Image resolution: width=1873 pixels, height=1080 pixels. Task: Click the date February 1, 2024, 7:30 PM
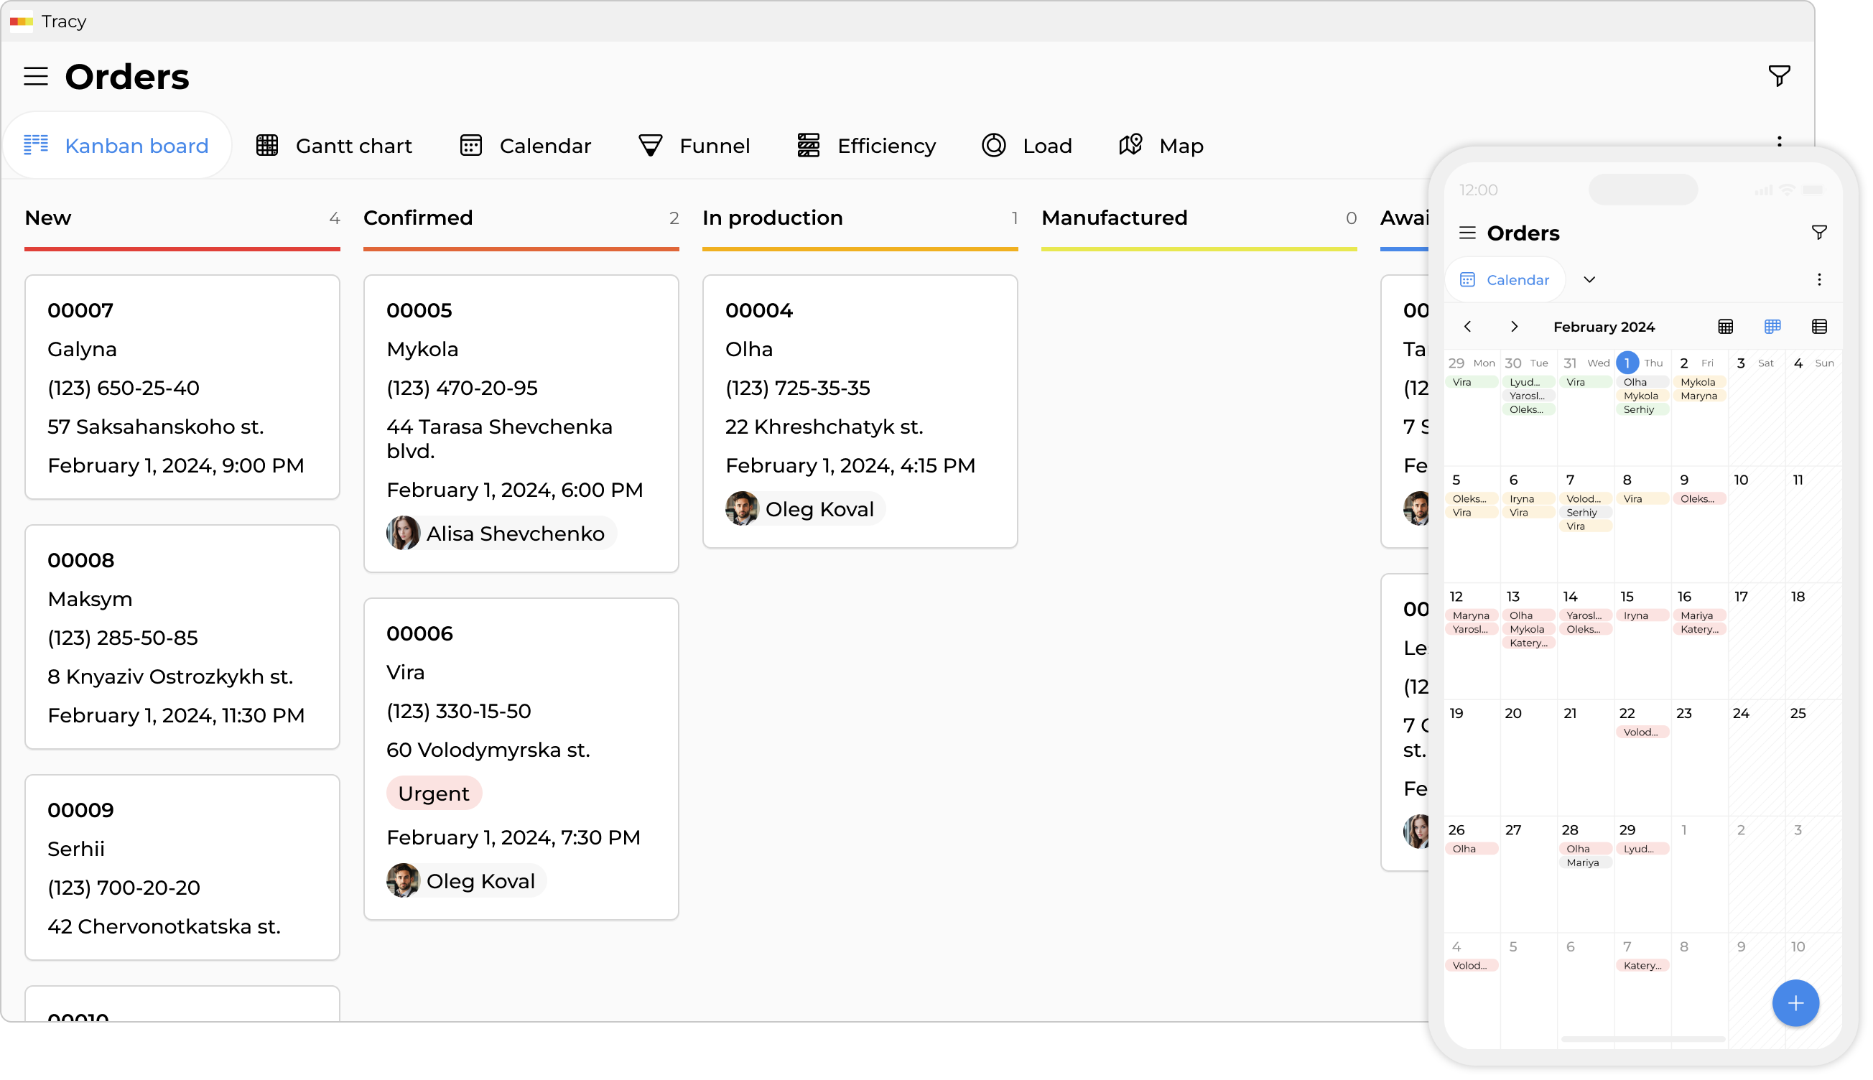[513, 837]
